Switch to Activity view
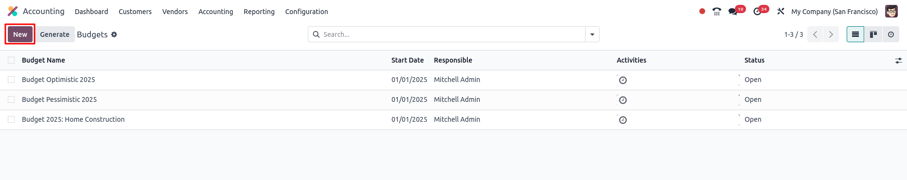 (891, 34)
